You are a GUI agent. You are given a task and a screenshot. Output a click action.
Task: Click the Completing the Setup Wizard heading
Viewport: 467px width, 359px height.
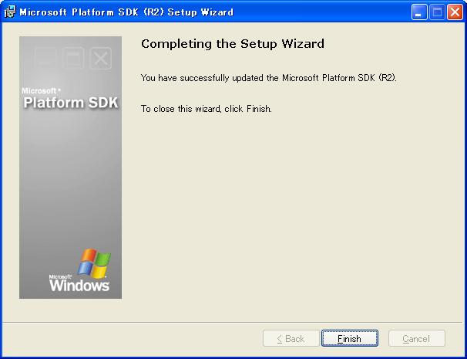pos(233,44)
